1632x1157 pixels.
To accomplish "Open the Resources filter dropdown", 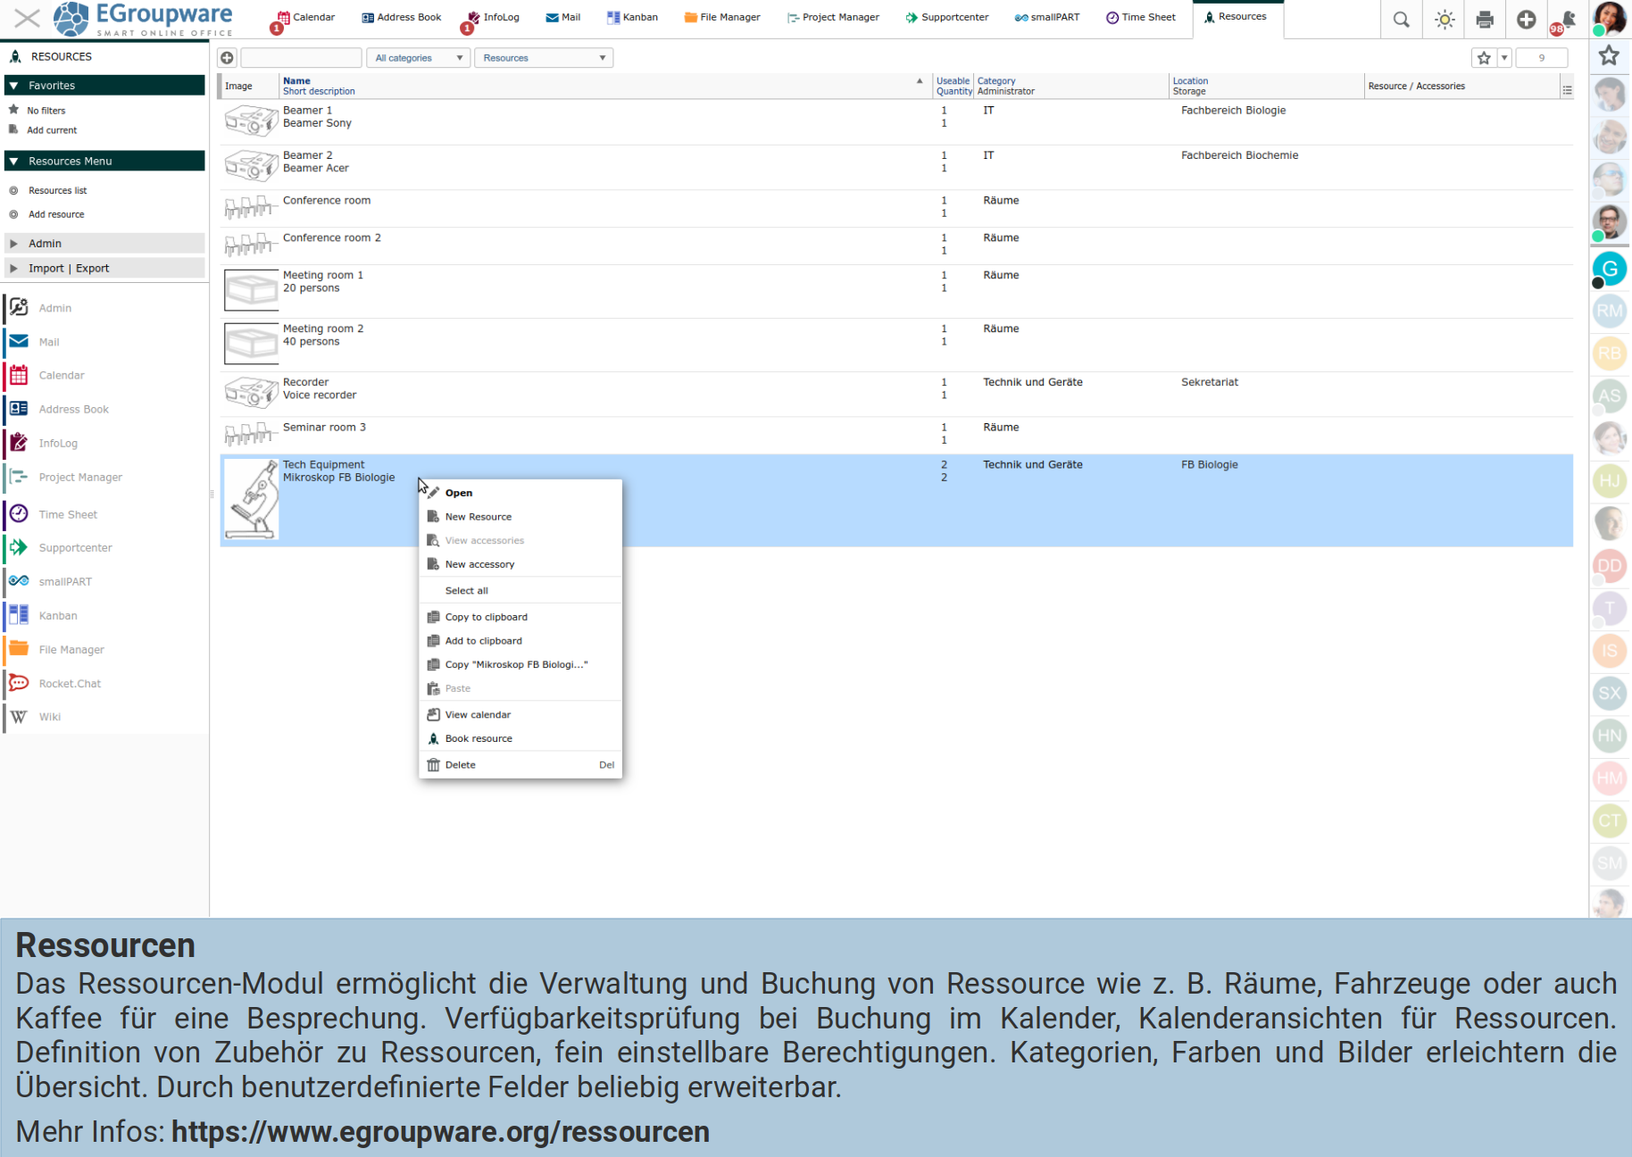I will click(543, 58).
